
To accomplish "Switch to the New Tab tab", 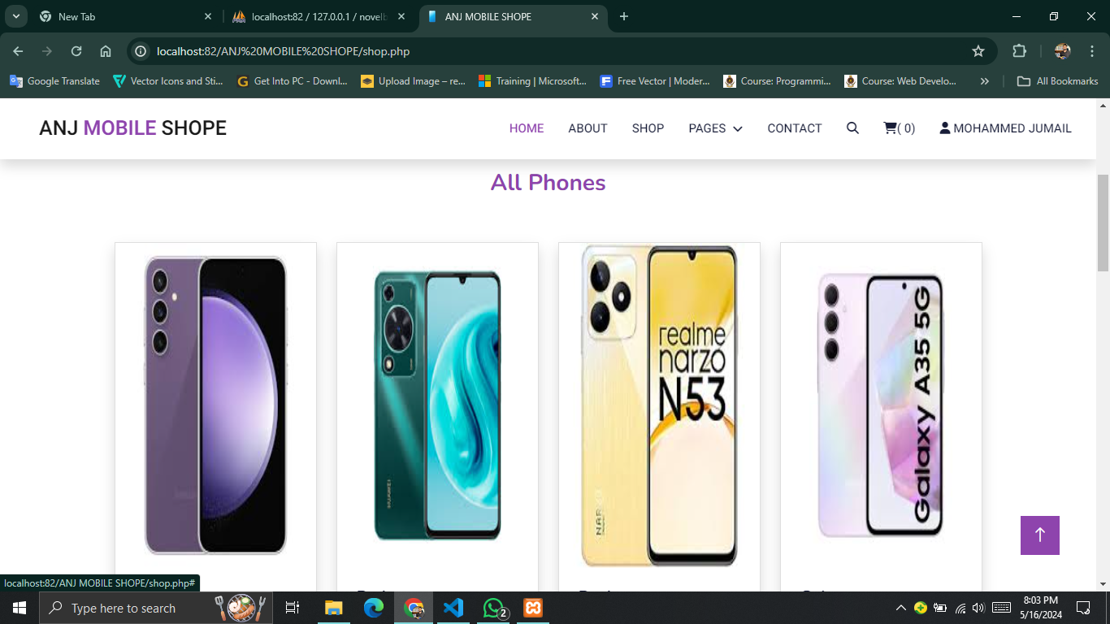I will 126,16.
